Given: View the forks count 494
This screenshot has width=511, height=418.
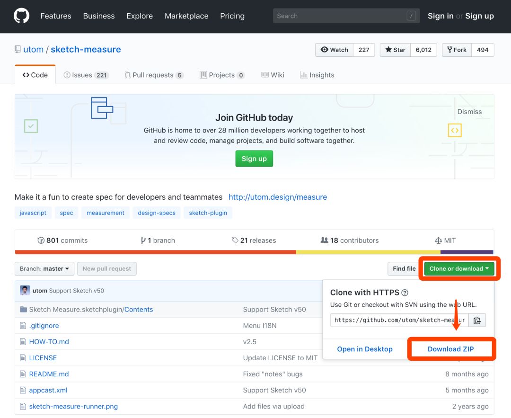Looking at the screenshot, I should [x=483, y=50].
